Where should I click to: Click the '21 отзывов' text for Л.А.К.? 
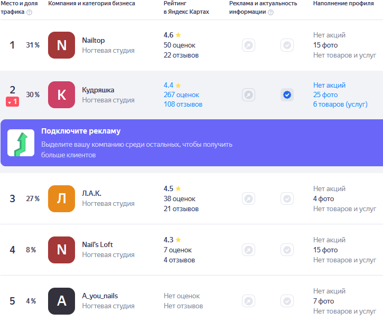point(181,209)
